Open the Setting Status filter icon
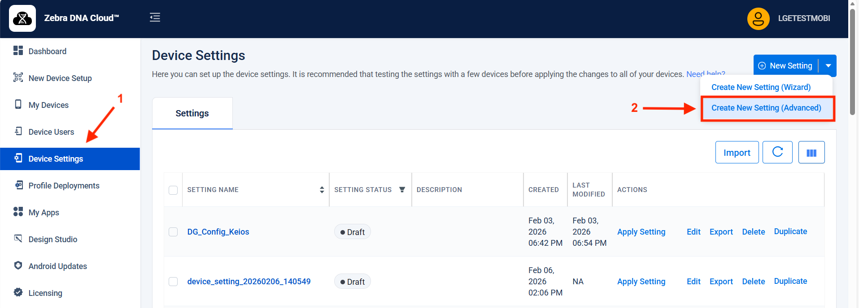The height and width of the screenshot is (308, 859). [402, 190]
